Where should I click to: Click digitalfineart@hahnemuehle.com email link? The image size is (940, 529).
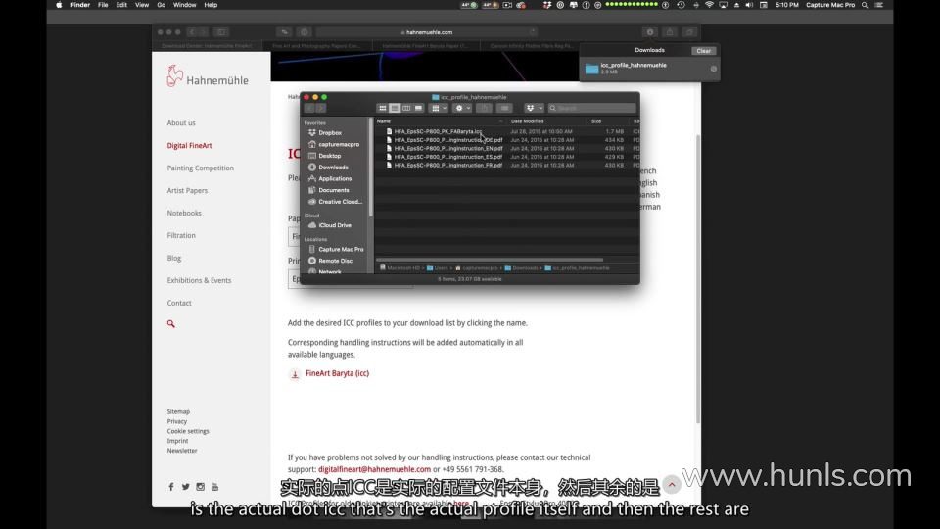pos(374,469)
